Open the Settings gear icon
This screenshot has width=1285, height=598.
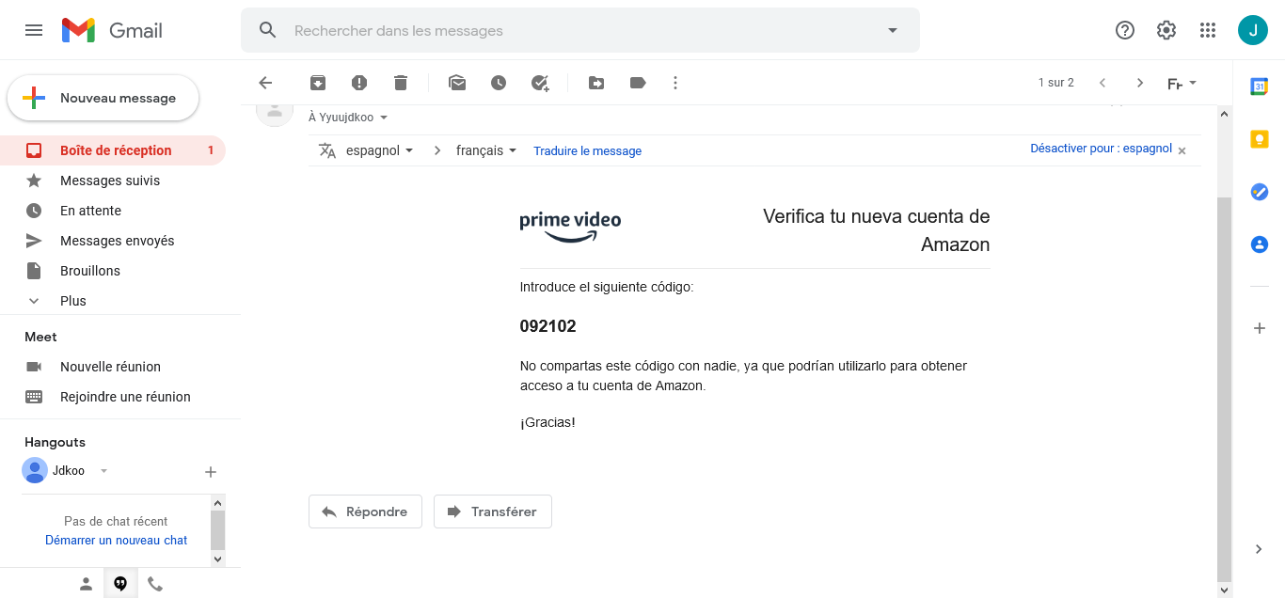(1166, 30)
